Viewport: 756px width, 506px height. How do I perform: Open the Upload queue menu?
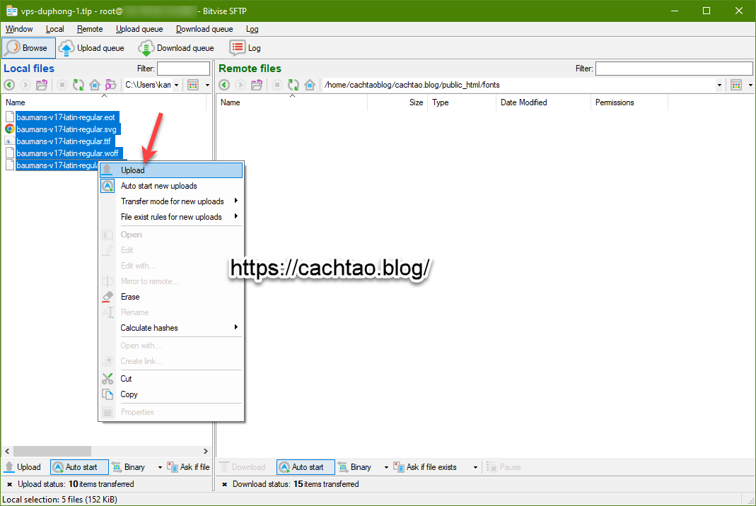(139, 29)
